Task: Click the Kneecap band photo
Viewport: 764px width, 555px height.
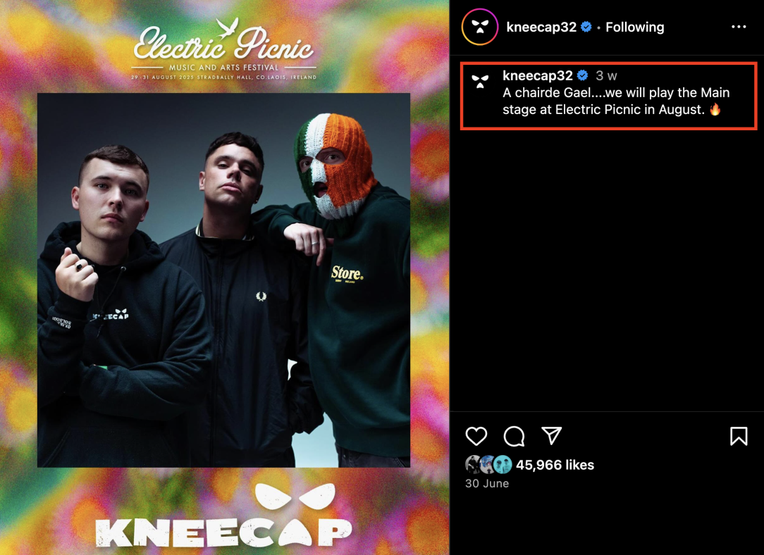Action: [223, 280]
